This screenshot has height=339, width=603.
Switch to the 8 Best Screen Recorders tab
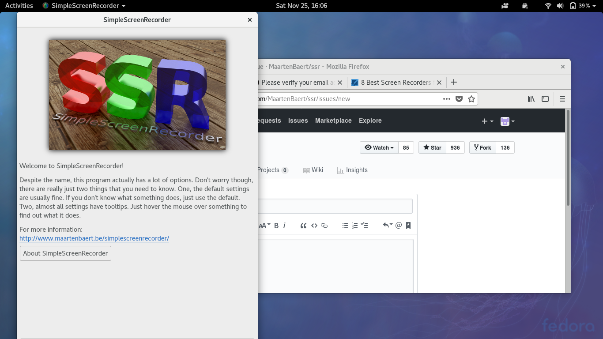pyautogui.click(x=392, y=83)
